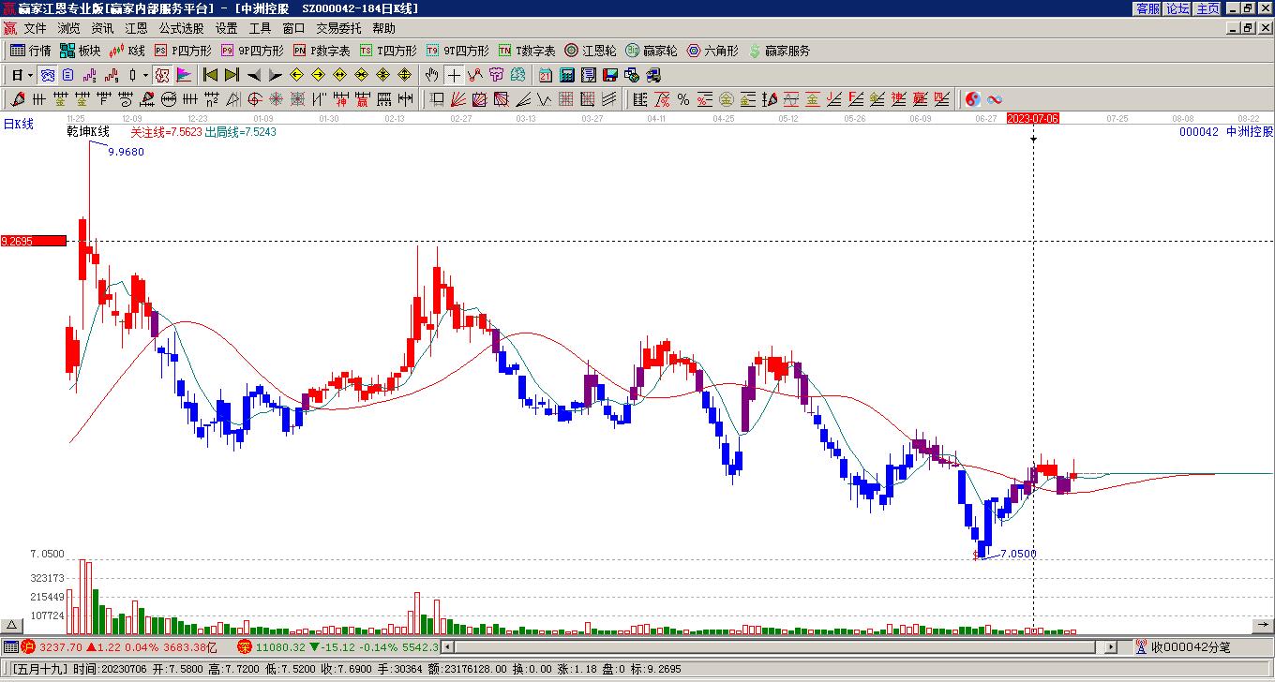
Task: Select the percent sign tool
Action: pos(682,99)
